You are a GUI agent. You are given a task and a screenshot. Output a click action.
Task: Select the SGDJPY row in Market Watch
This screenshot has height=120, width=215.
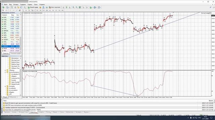point(10,40)
